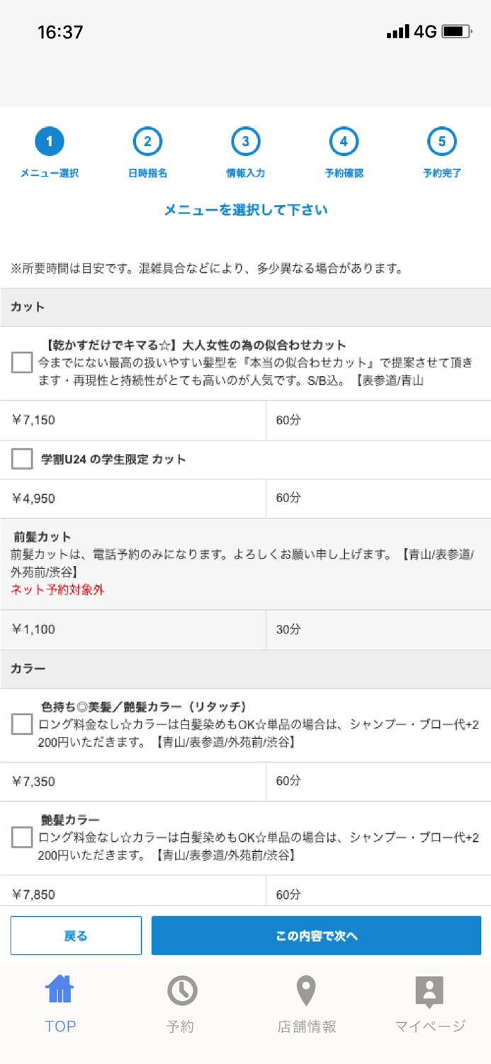Open マイページ profile icon
Screen dimensions: 491x1064
pos(429,990)
